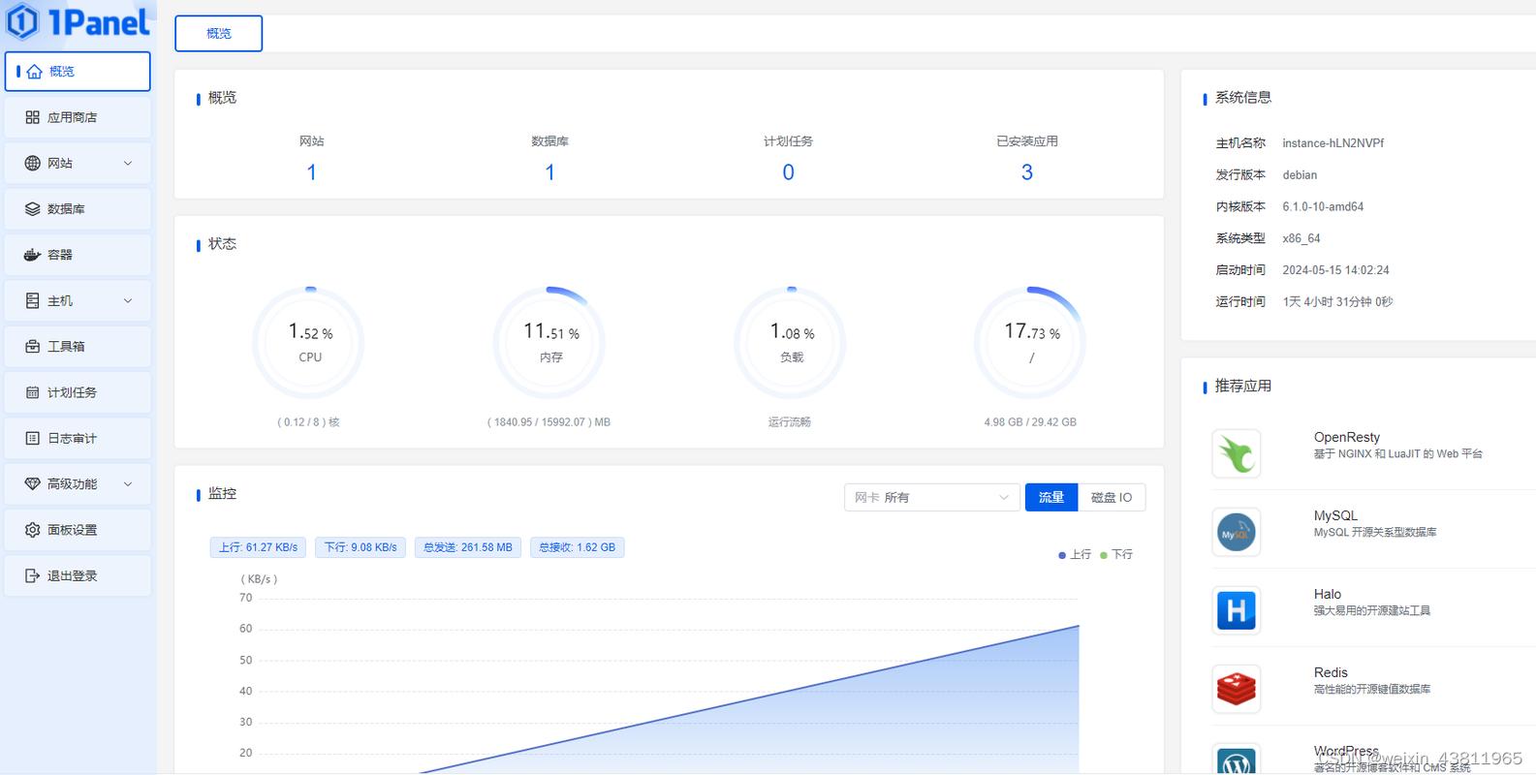
Task: Click the home icon beside 概览
Action: point(35,72)
